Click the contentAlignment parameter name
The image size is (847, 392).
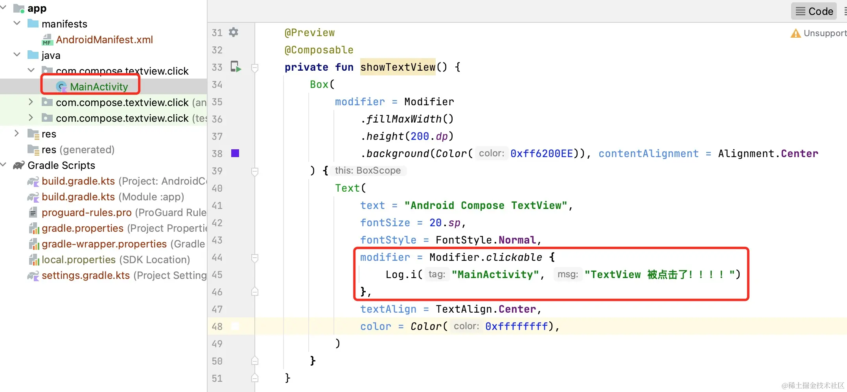[648, 154]
